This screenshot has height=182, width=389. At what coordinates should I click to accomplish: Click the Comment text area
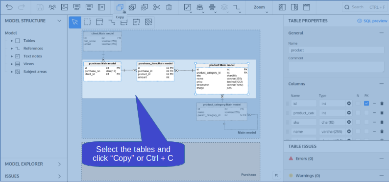336,67
